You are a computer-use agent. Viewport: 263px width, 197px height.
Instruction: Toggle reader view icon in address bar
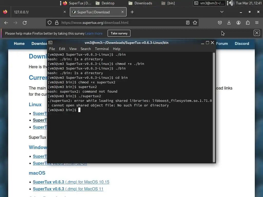click(188, 23)
